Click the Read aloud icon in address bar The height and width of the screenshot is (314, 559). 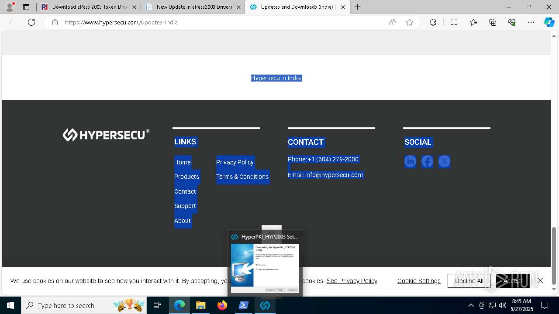point(392,22)
